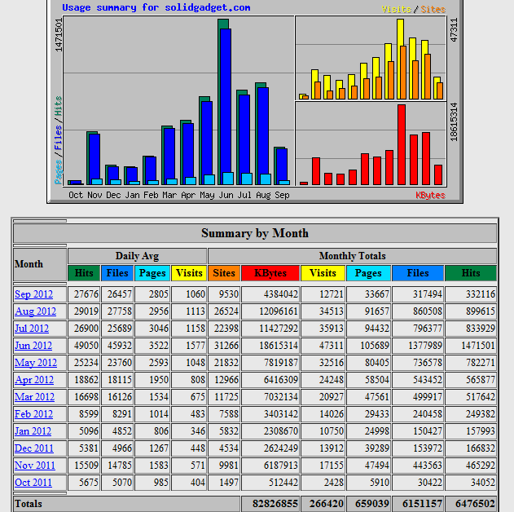
Task: Click the total KBytes value 82826855
Action: tap(275, 504)
